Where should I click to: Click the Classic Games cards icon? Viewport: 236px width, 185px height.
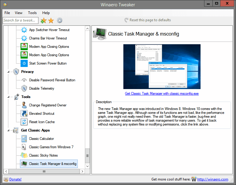[24, 147]
